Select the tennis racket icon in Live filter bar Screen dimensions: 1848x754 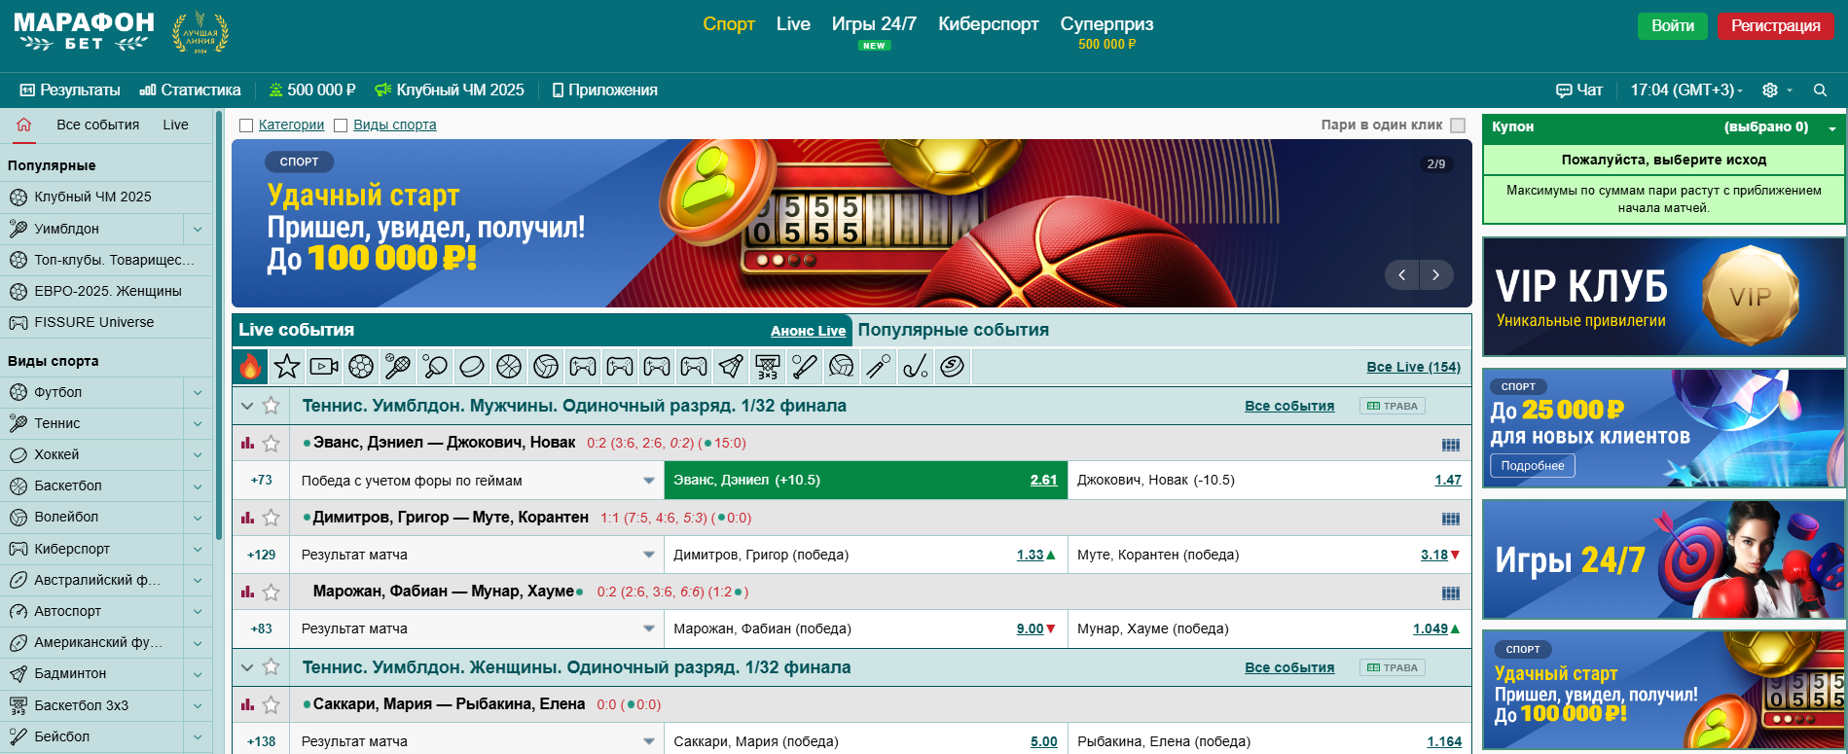coord(398,367)
